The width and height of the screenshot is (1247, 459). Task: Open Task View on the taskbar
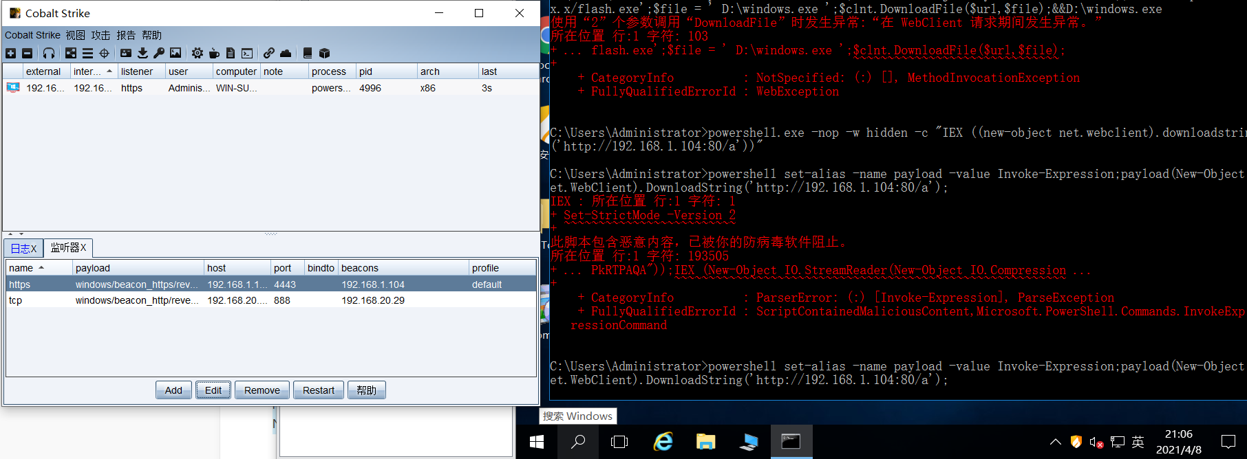coord(619,442)
